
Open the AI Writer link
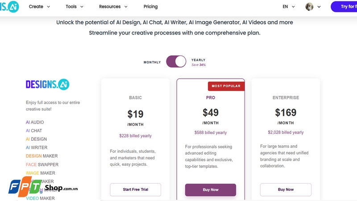click(x=36, y=147)
